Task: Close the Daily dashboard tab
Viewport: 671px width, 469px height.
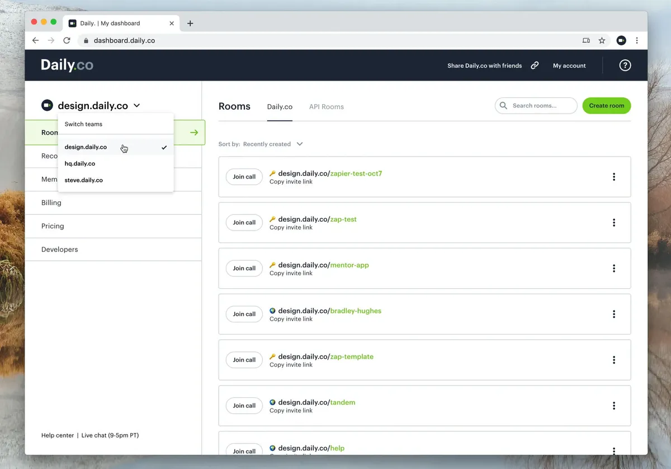Action: (x=172, y=24)
